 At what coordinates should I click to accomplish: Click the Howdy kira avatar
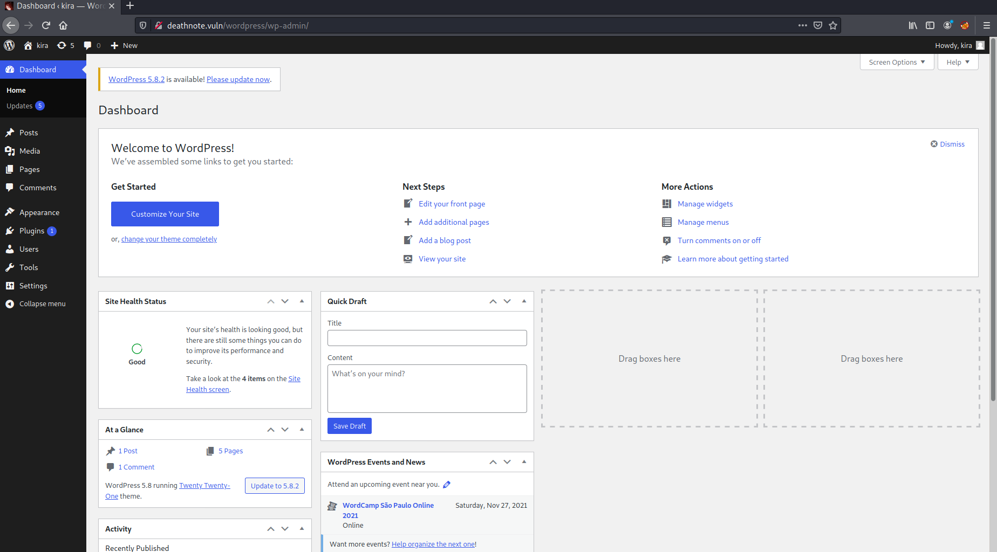click(980, 45)
